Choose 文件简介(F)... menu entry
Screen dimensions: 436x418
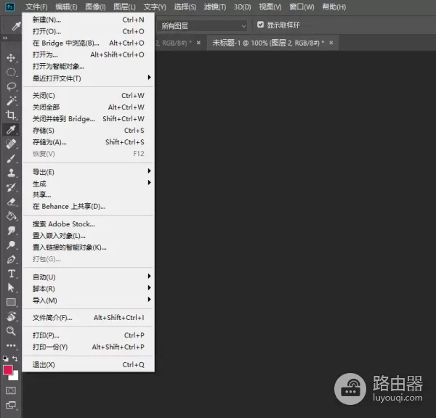(x=88, y=317)
